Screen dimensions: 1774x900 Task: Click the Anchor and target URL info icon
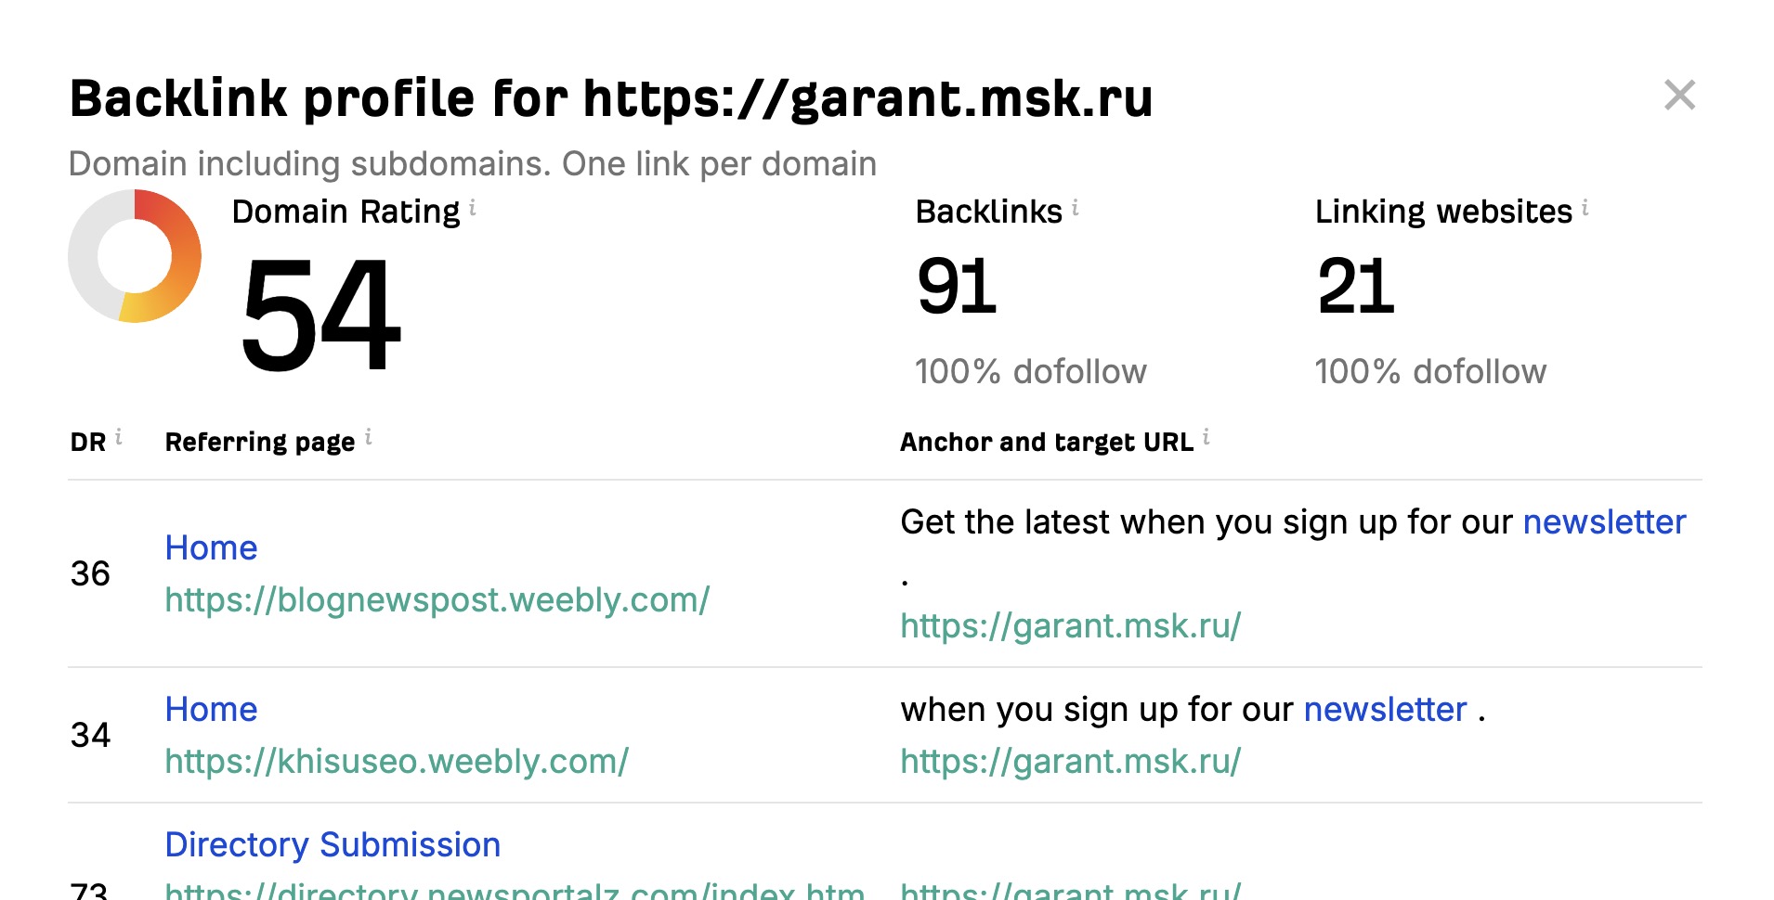[1206, 437]
